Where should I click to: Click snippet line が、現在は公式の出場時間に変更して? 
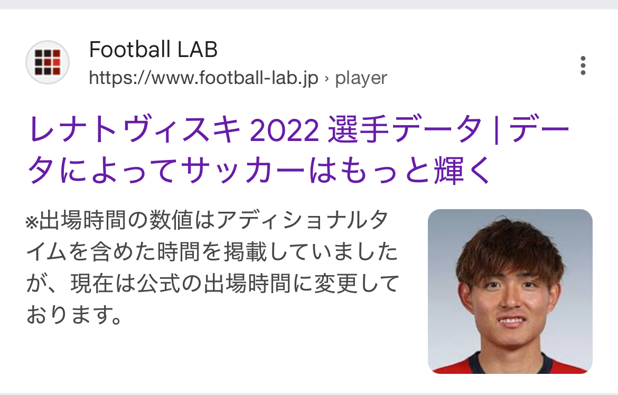tap(213, 284)
